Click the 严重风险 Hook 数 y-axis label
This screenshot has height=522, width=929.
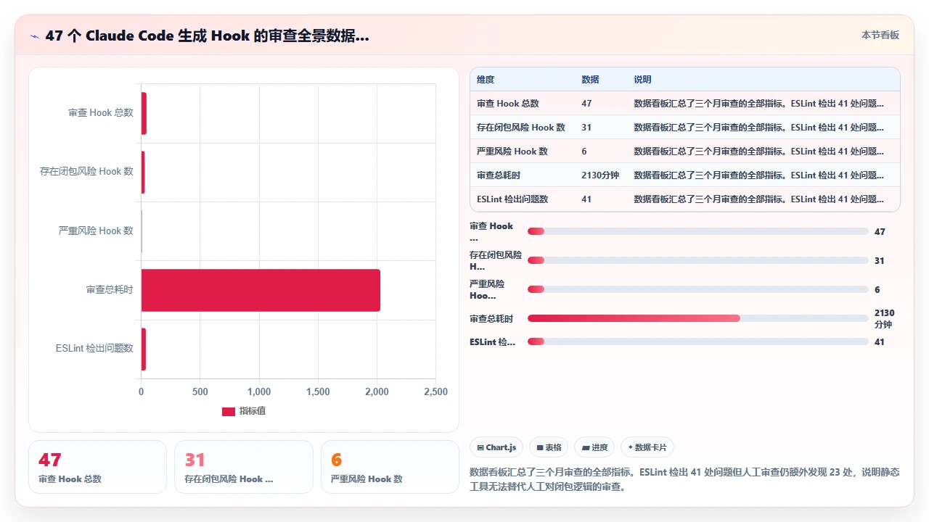[96, 231]
